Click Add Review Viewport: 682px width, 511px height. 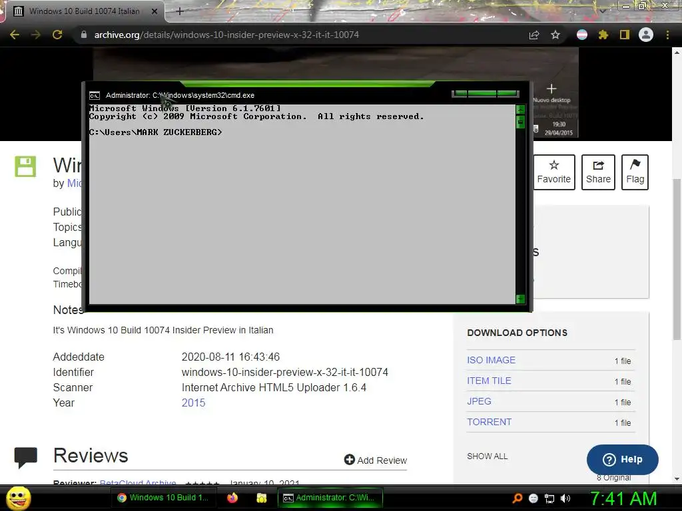376,460
